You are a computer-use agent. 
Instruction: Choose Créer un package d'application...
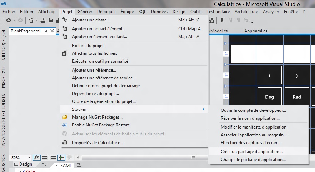(x=258, y=152)
